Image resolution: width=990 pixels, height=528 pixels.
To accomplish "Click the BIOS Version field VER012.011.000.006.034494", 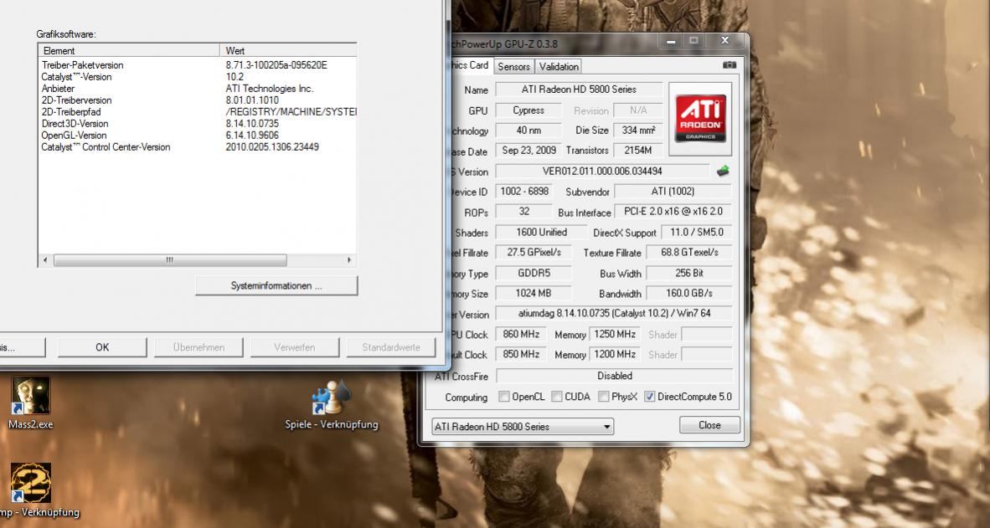I will [602, 171].
